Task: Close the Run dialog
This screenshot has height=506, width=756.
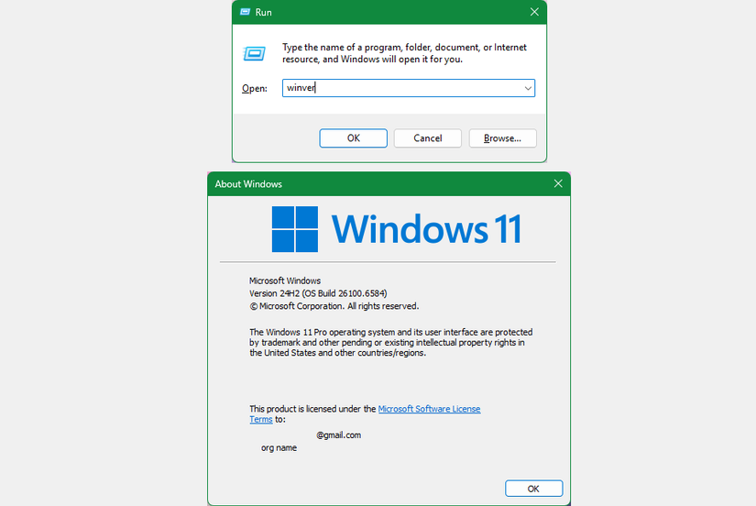Action: 534,12
